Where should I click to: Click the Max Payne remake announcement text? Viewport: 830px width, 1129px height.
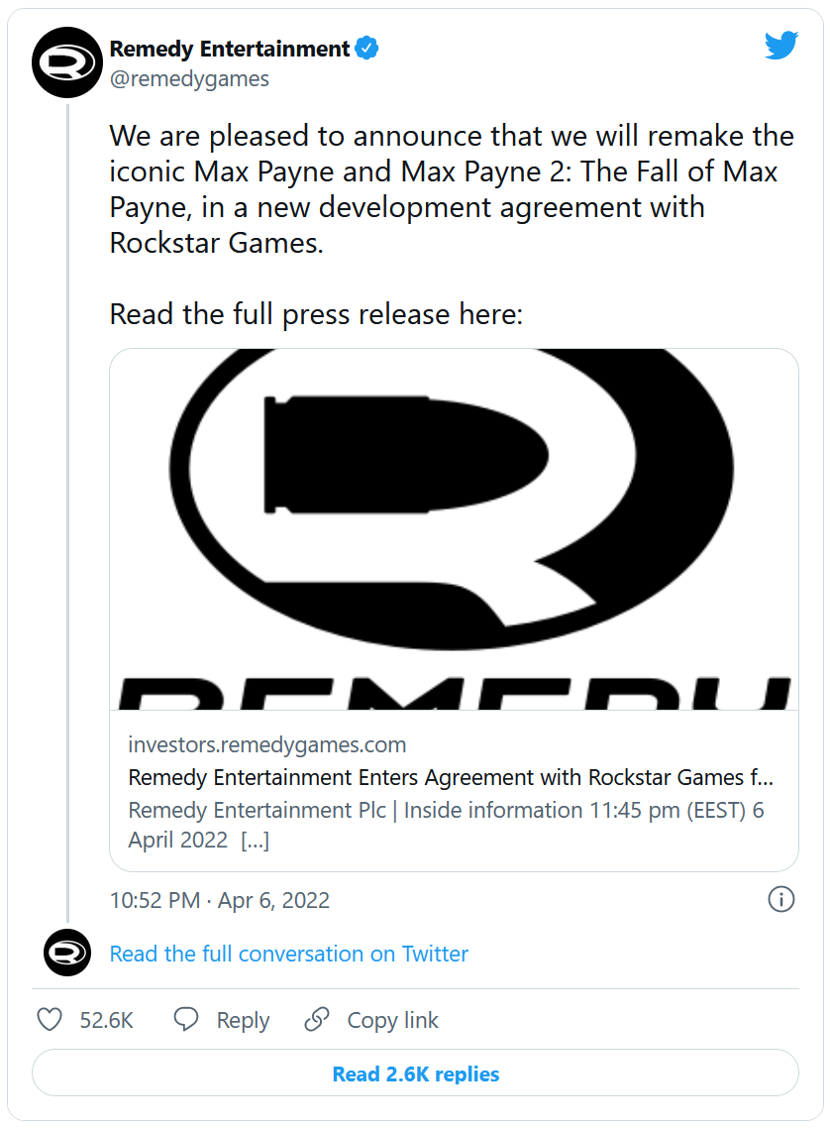click(x=451, y=188)
